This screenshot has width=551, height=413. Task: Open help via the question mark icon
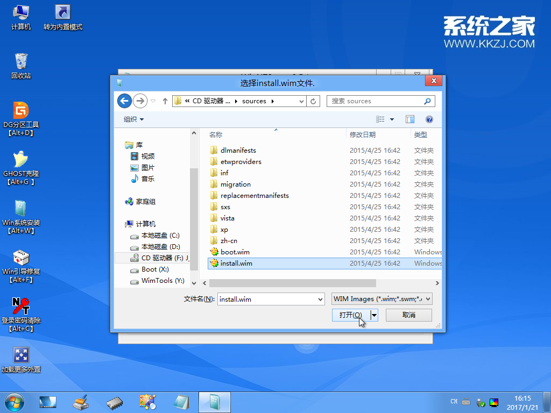428,119
